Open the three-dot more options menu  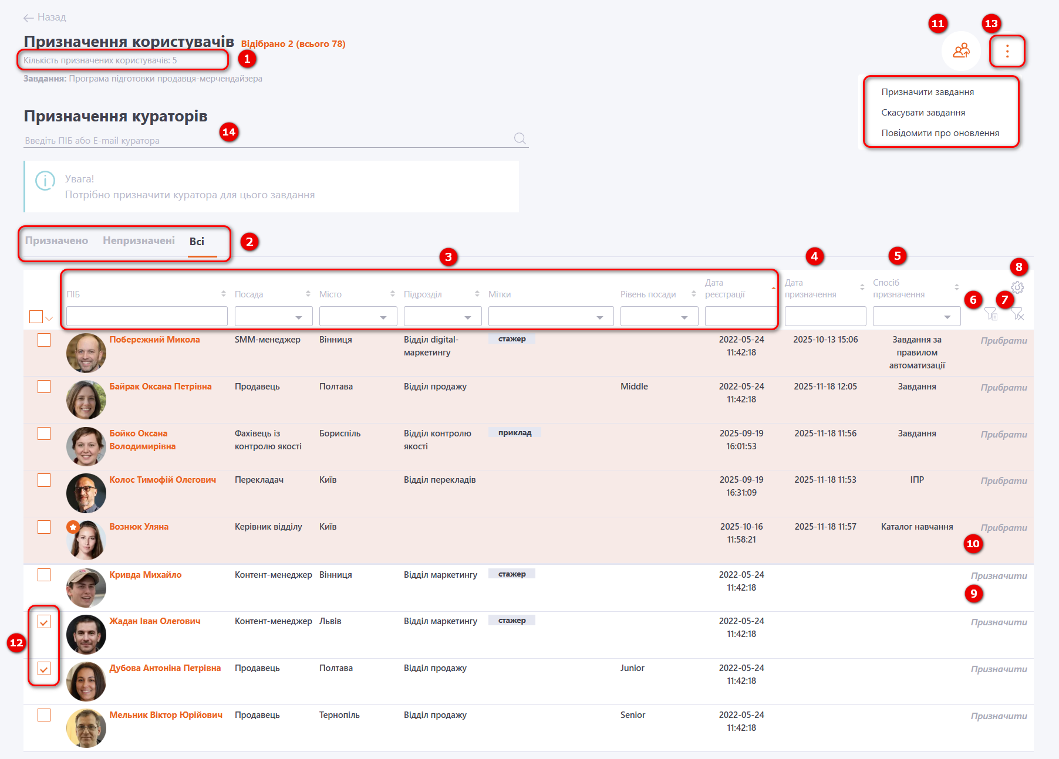1007,52
